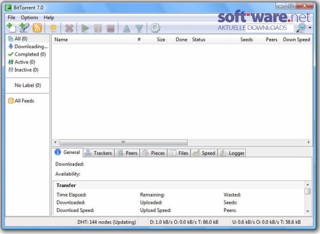Sort by the Down Speed column header
This screenshot has height=234, width=320.
coord(297,39)
